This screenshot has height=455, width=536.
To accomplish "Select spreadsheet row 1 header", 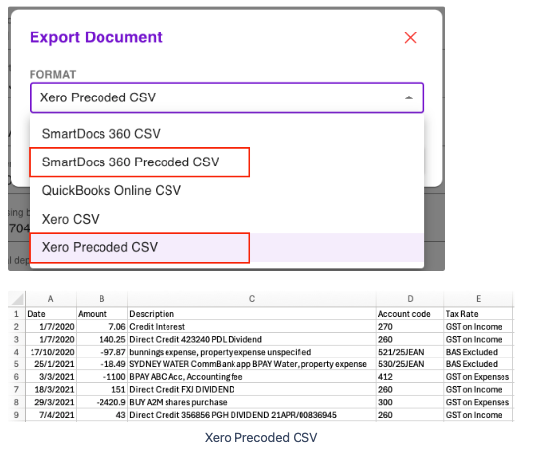I will (16, 314).
